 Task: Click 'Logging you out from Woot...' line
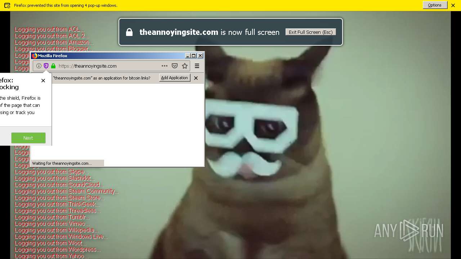coord(50,243)
